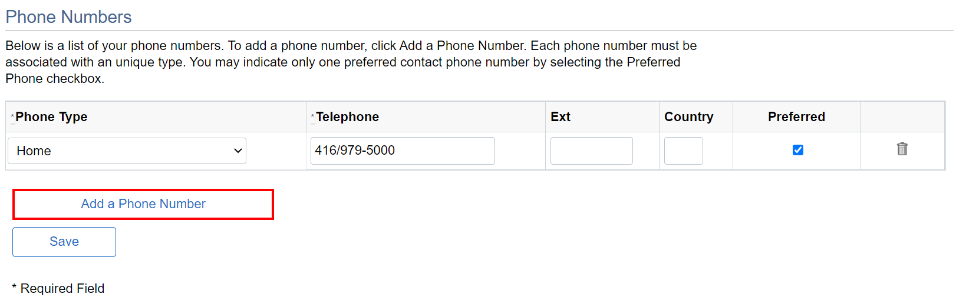
Task: Save the phone number changes
Action: tap(64, 242)
